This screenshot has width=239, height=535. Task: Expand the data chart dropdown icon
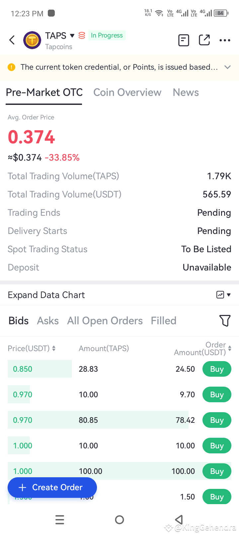tap(223, 295)
